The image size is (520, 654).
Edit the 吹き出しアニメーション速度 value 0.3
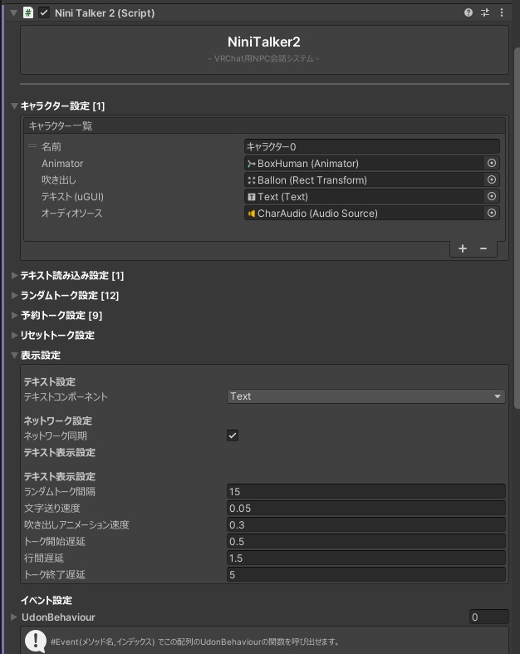coord(365,524)
